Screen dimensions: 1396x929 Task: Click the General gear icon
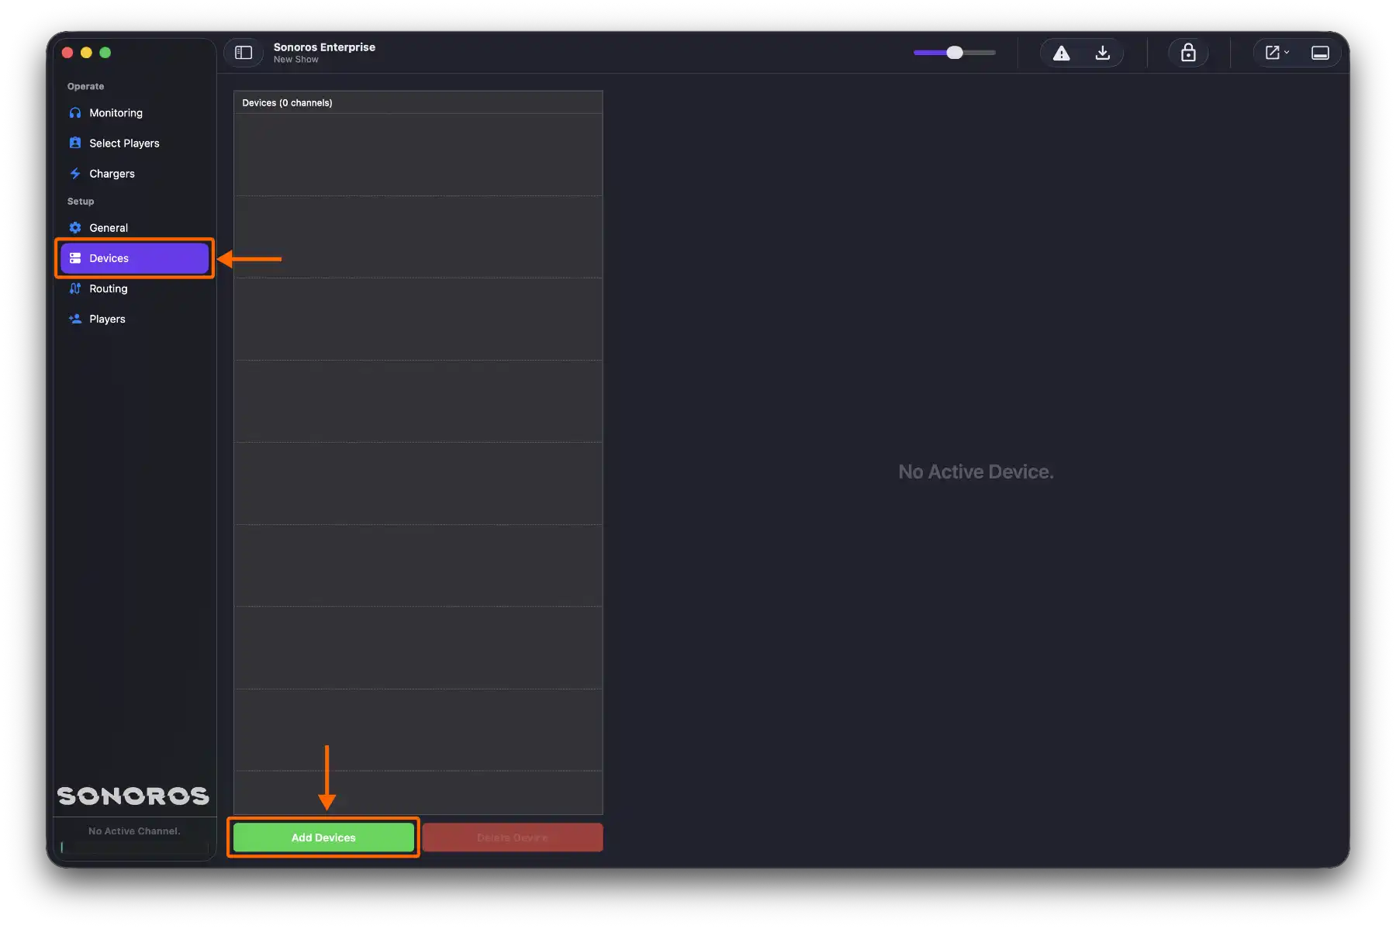tap(75, 228)
